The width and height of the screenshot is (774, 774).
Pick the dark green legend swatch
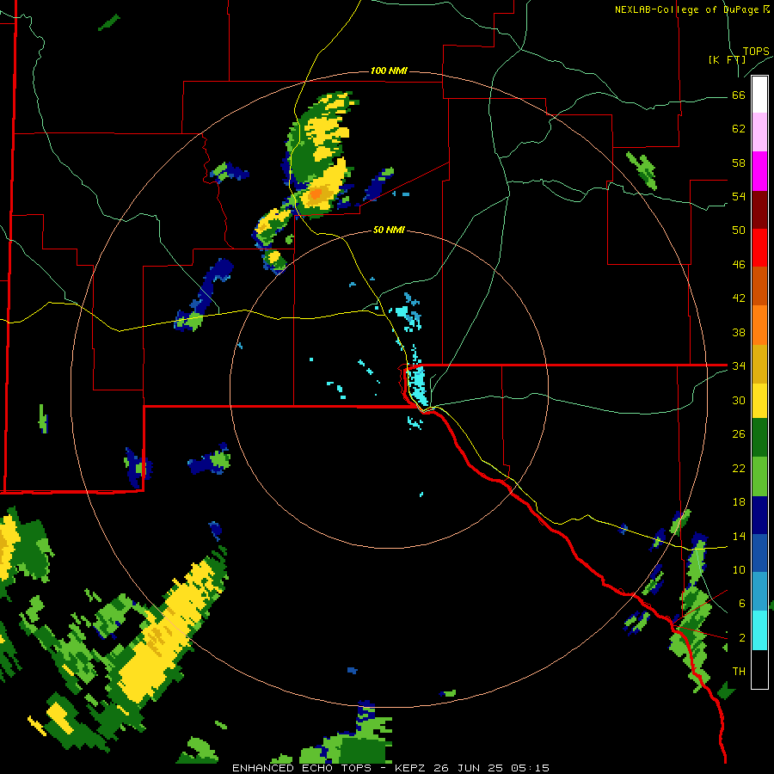[x=759, y=438]
